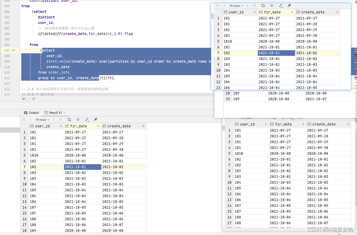Image resolution: width=357 pixels, height=235 pixels.
Task: Reload data in top popup grid
Action: click(x=263, y=6)
